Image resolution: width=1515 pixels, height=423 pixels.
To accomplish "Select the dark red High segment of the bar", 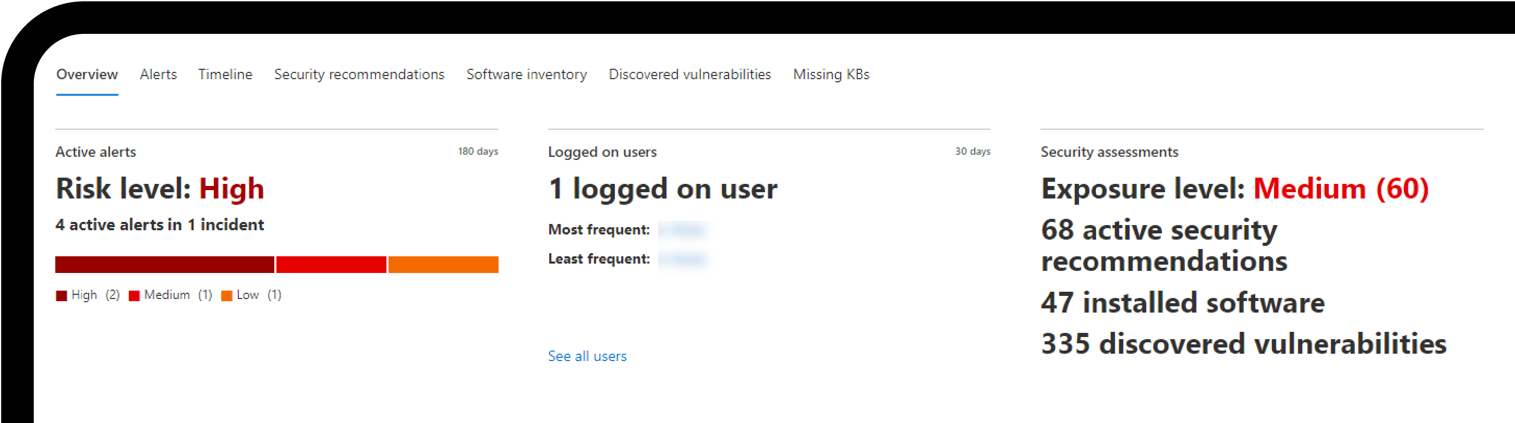I will click(x=165, y=265).
